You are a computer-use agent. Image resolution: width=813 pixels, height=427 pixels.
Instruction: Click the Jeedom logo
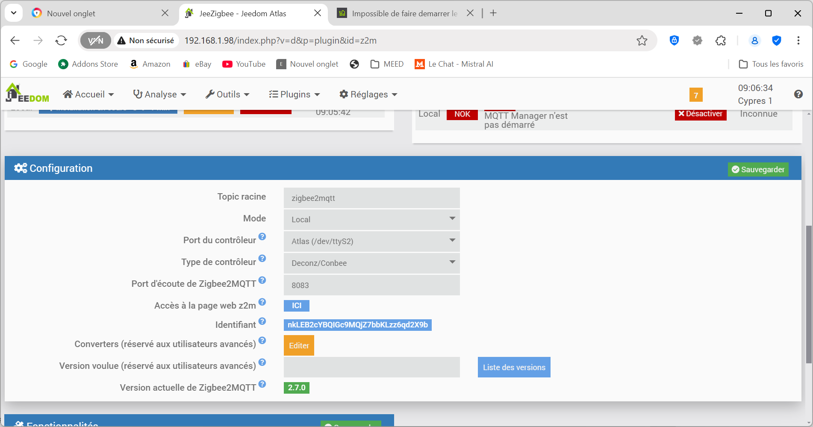pos(27,93)
